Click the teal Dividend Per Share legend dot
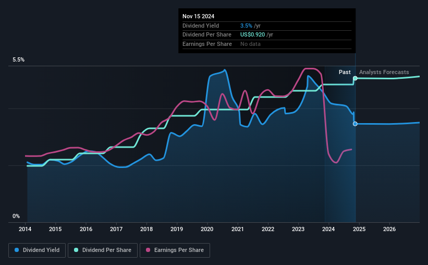 (x=76, y=250)
